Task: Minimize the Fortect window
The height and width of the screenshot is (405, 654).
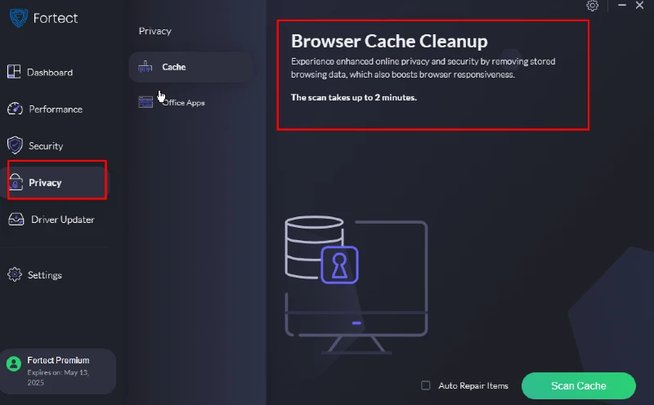Action: click(x=622, y=5)
